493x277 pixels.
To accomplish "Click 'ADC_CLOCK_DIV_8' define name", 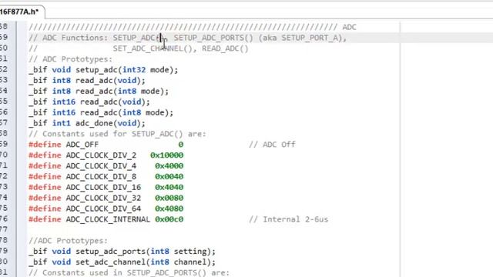I will click(x=101, y=177).
